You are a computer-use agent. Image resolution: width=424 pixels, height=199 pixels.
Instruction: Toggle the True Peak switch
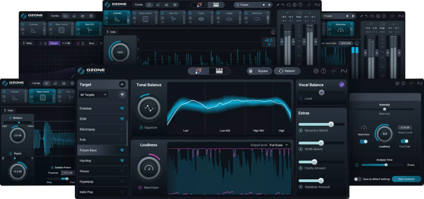coord(405,141)
